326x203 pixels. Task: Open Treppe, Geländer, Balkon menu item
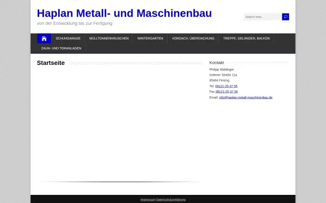pyautogui.click(x=246, y=38)
